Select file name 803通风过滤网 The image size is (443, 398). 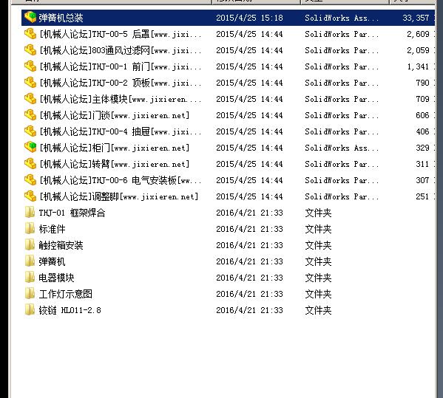click(x=121, y=50)
